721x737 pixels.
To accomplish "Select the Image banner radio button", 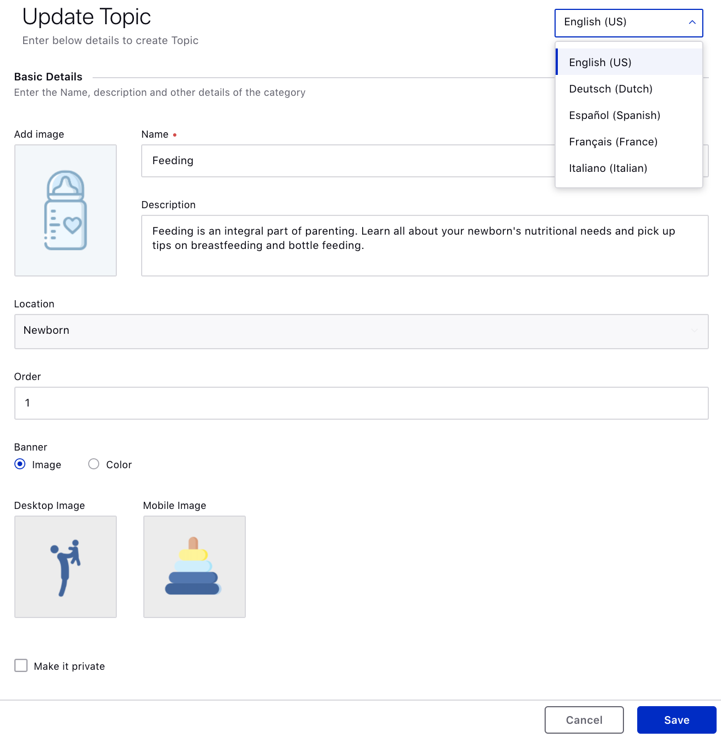I will (x=20, y=464).
